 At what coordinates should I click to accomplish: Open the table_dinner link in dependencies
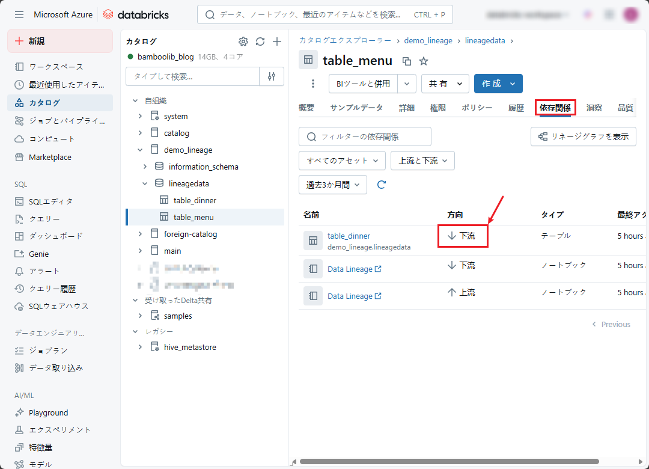[x=349, y=236]
